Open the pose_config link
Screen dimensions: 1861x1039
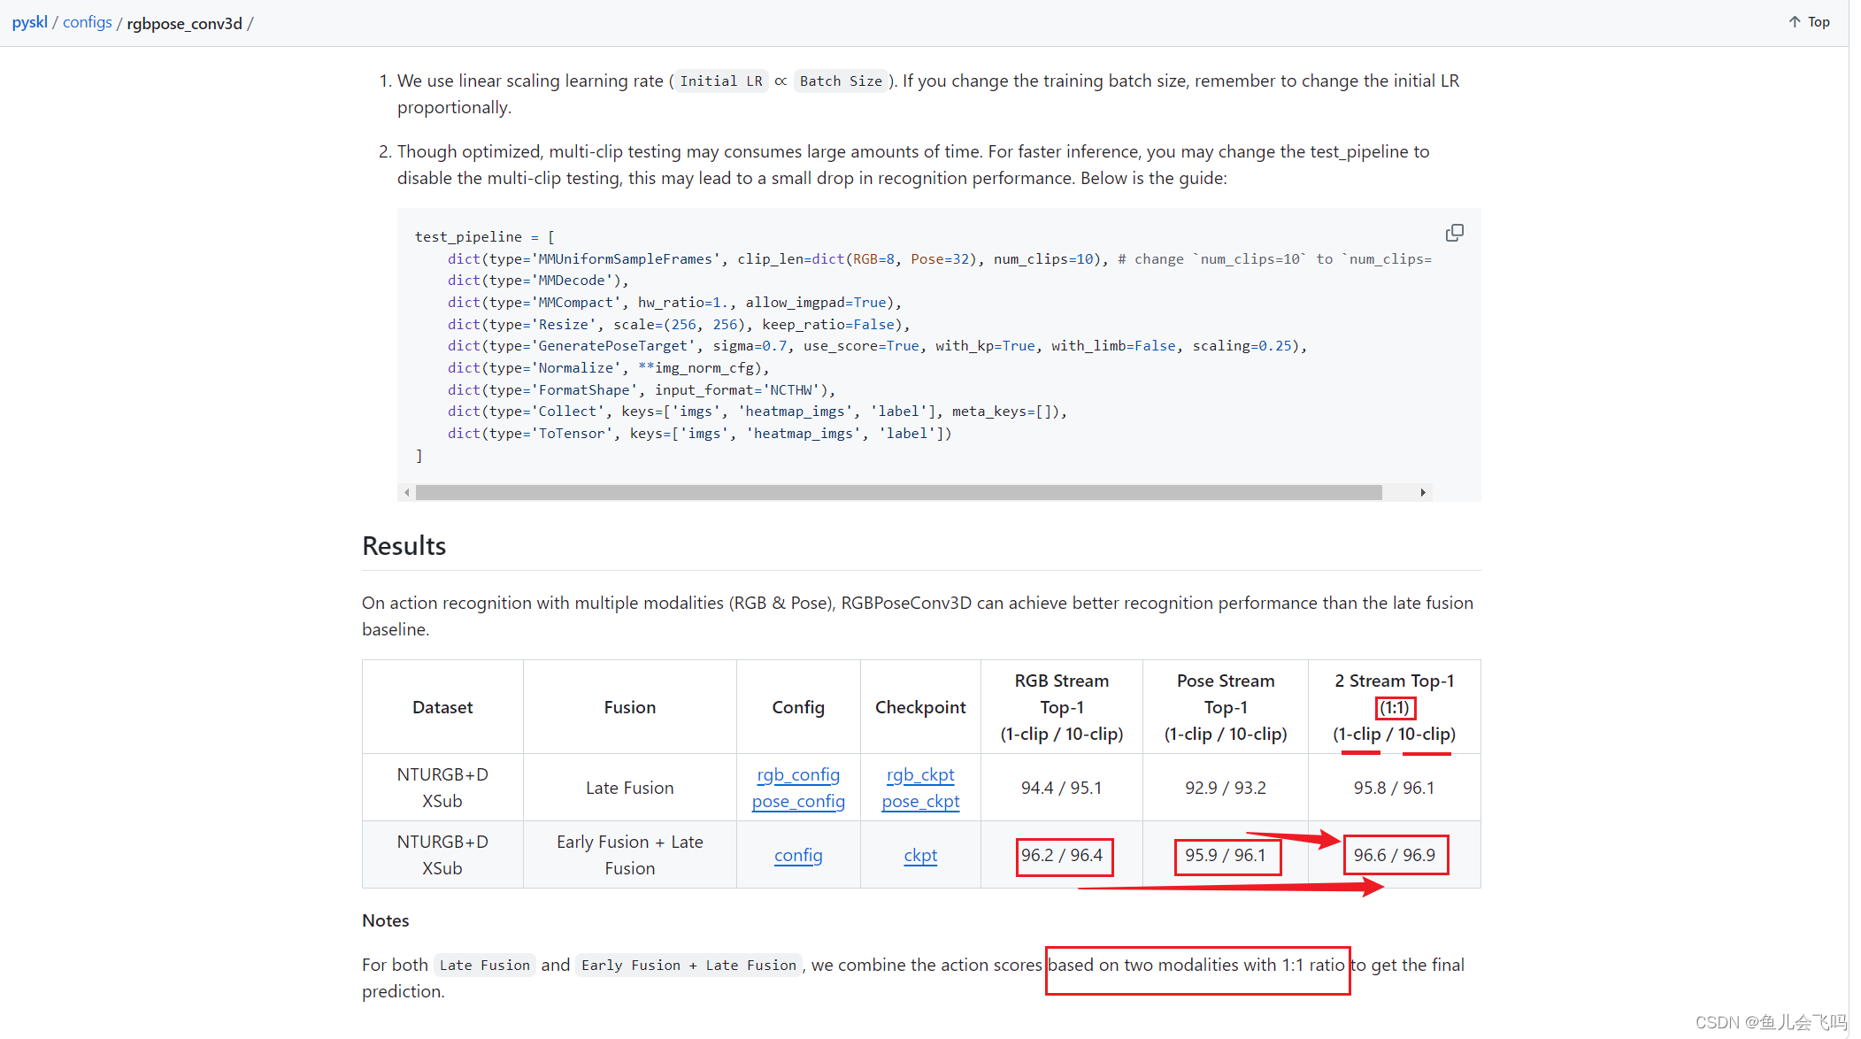(x=797, y=801)
